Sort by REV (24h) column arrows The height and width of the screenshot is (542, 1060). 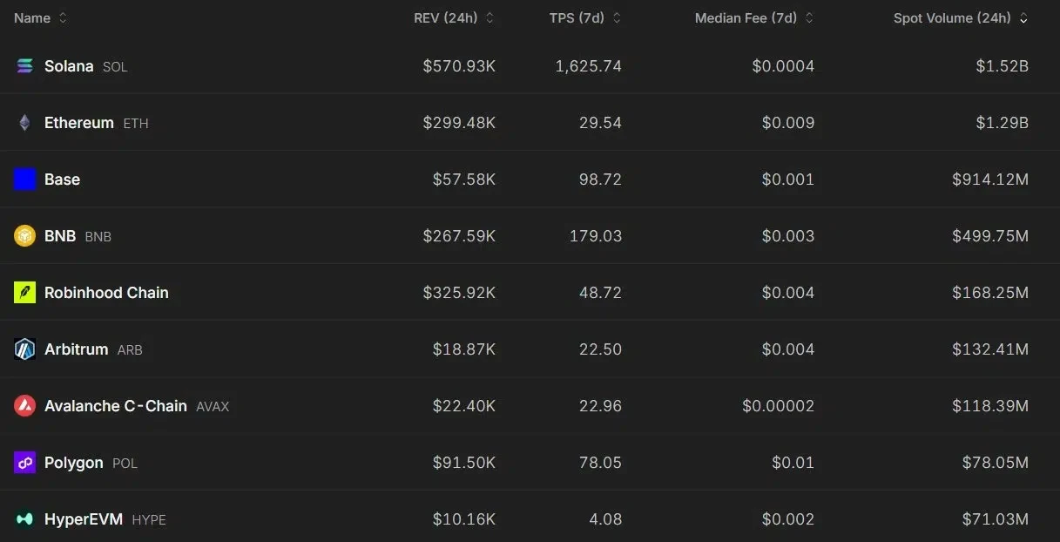tap(489, 18)
